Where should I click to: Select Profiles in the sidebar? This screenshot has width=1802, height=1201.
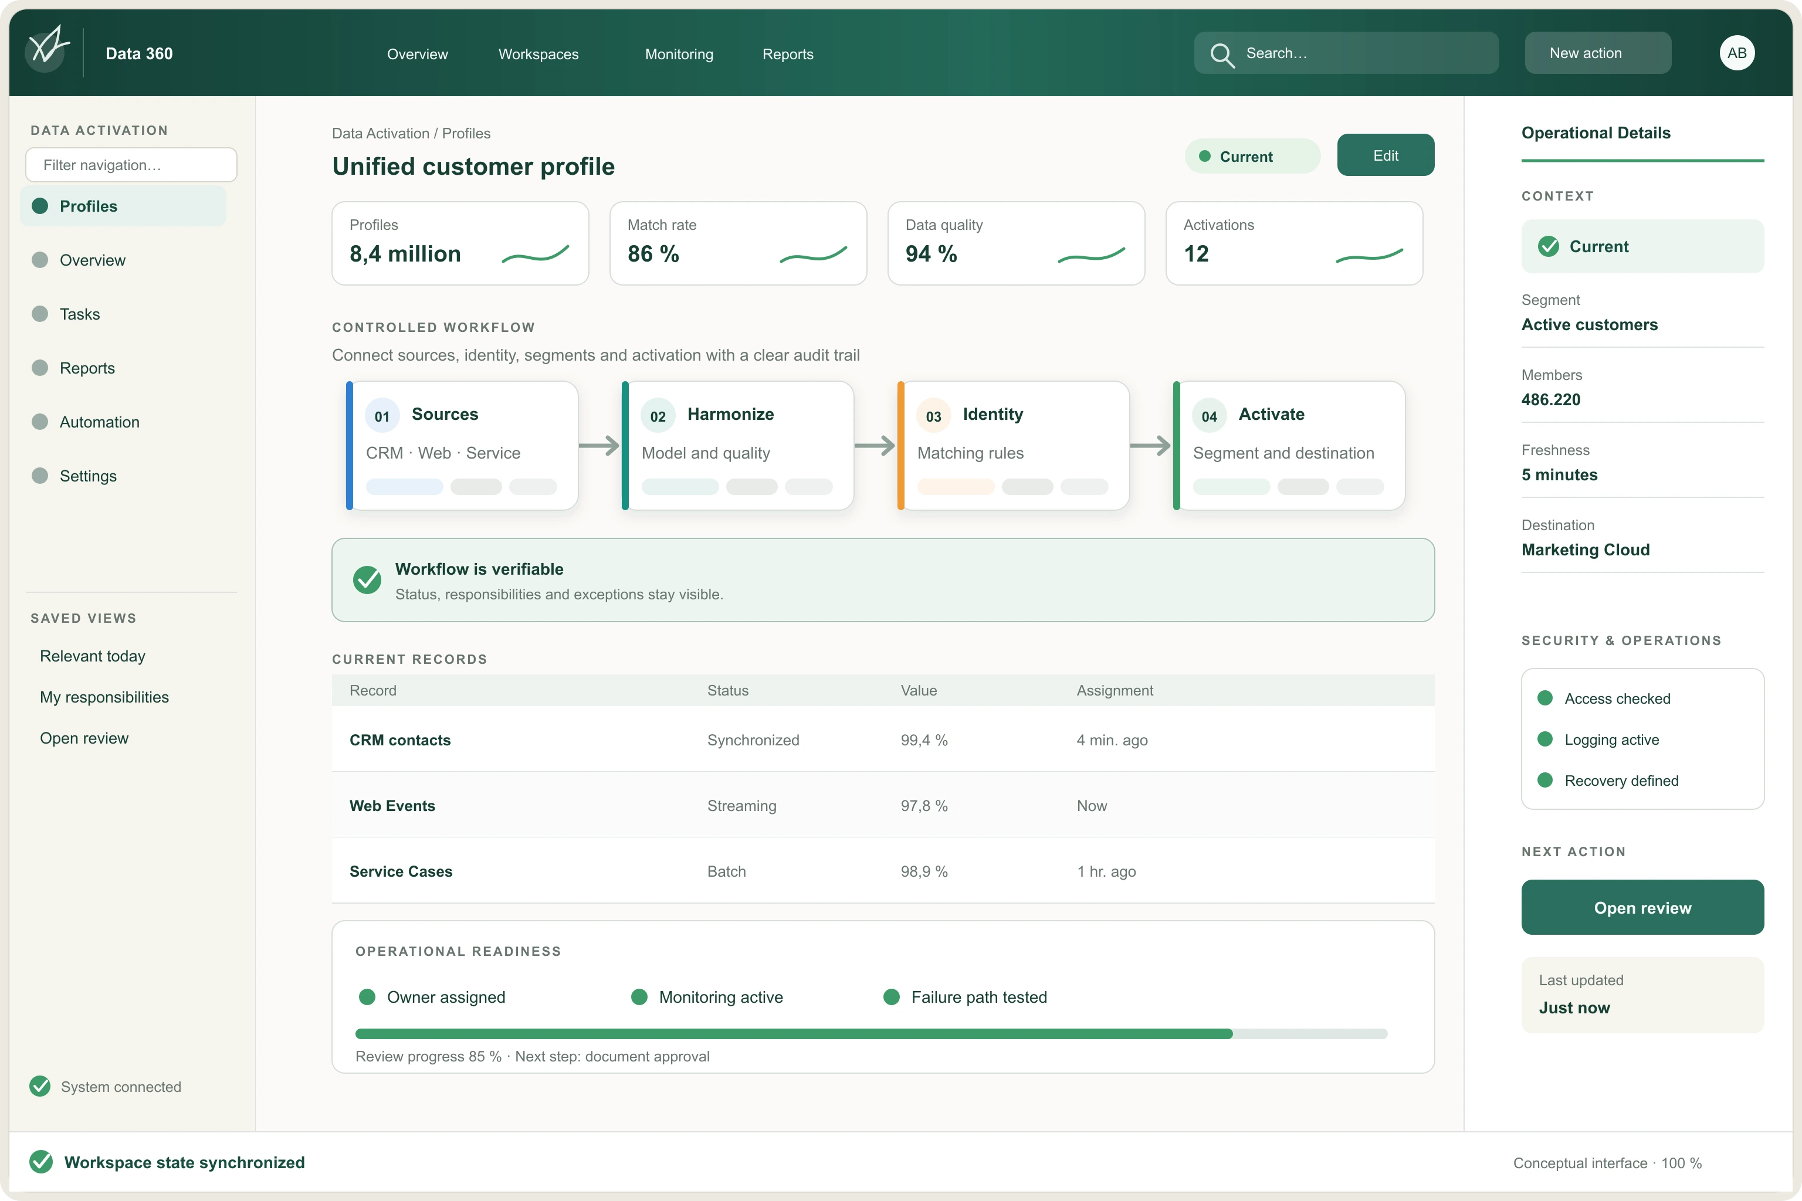[123, 206]
